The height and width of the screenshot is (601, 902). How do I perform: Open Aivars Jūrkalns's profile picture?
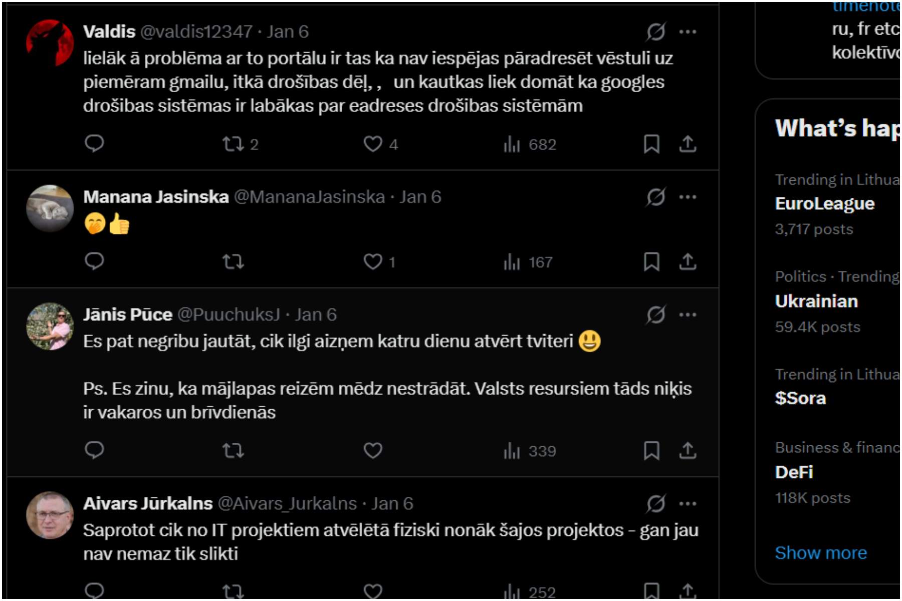click(50, 515)
